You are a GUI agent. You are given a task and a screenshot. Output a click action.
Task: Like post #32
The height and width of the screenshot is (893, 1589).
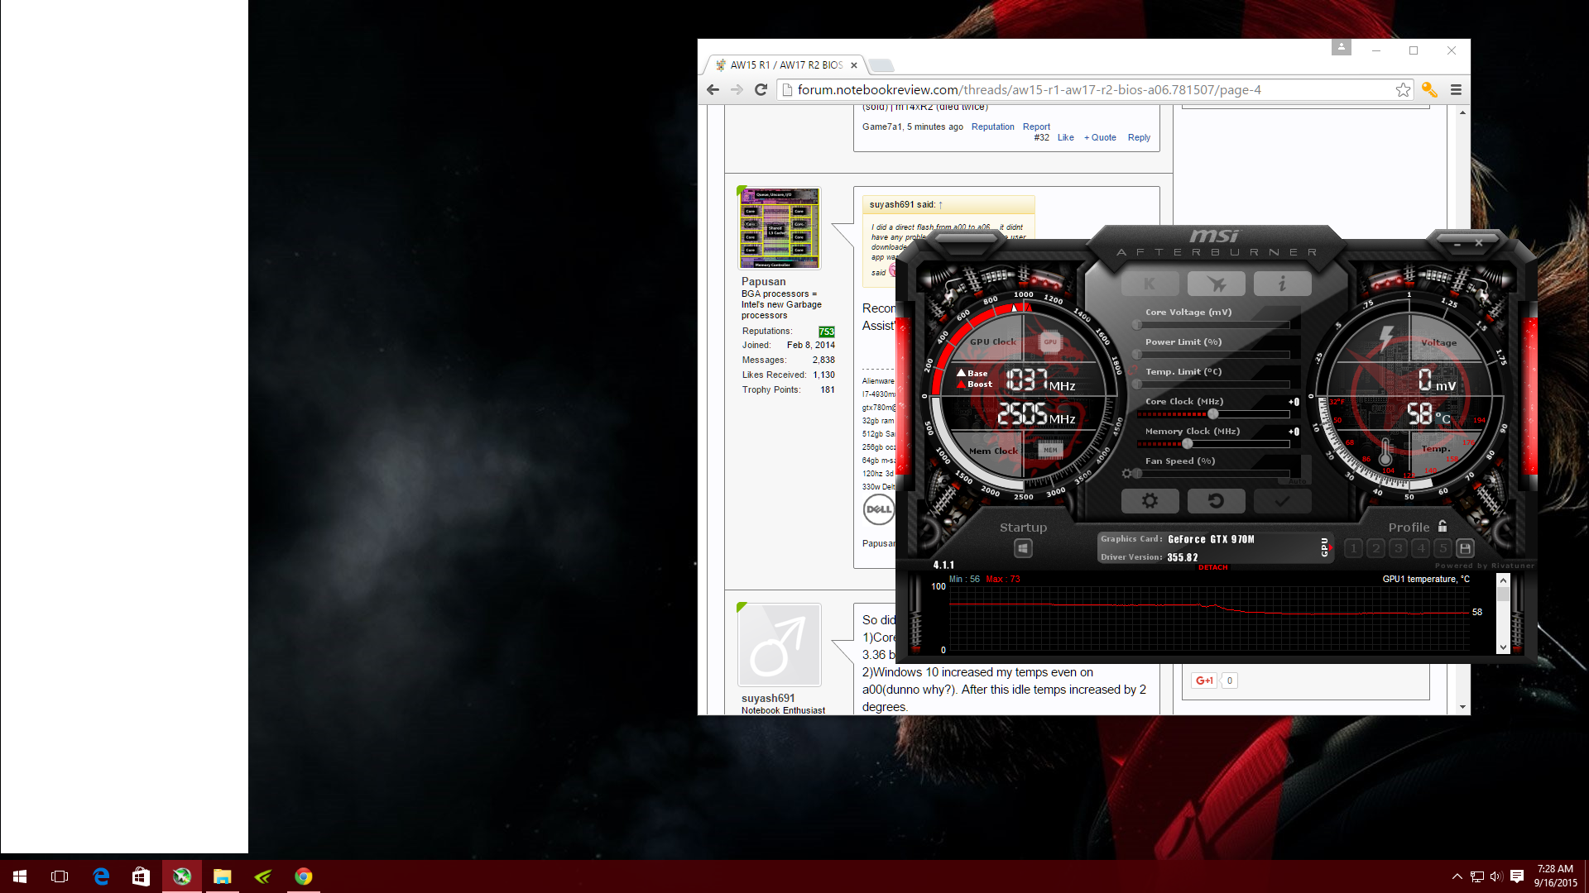click(x=1065, y=137)
